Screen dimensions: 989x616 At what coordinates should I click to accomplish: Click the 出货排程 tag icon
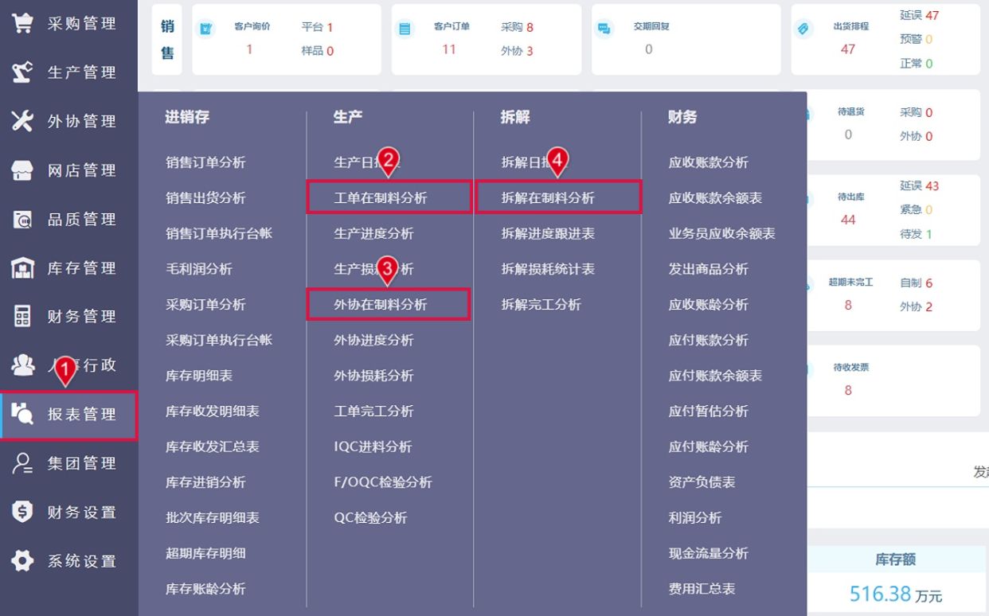point(803,29)
